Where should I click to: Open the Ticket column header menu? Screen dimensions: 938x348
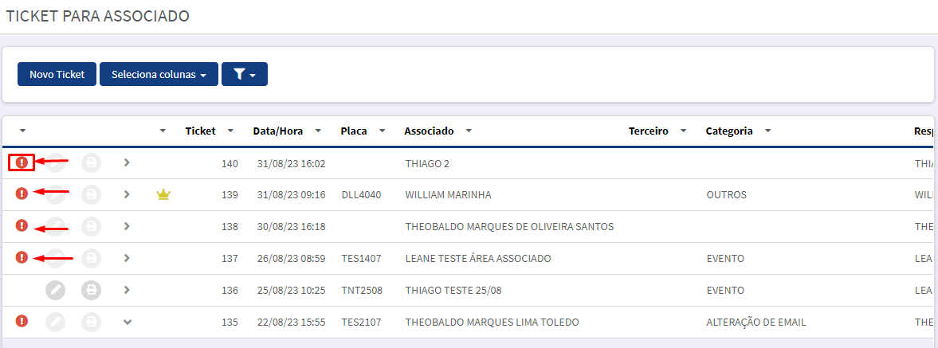pyautogui.click(x=231, y=131)
